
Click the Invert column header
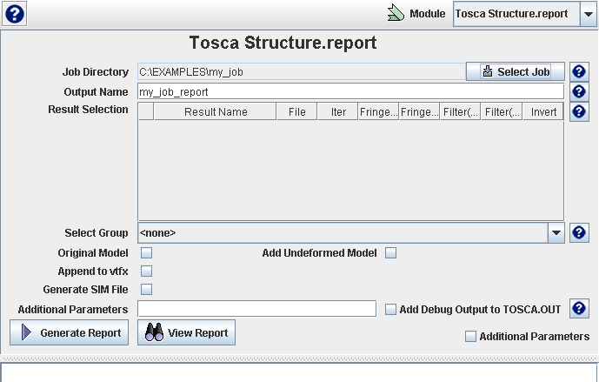click(543, 111)
